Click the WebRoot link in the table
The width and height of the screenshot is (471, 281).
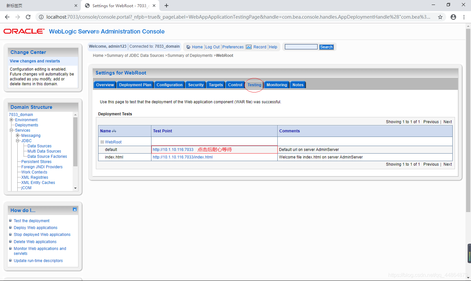[113, 142]
